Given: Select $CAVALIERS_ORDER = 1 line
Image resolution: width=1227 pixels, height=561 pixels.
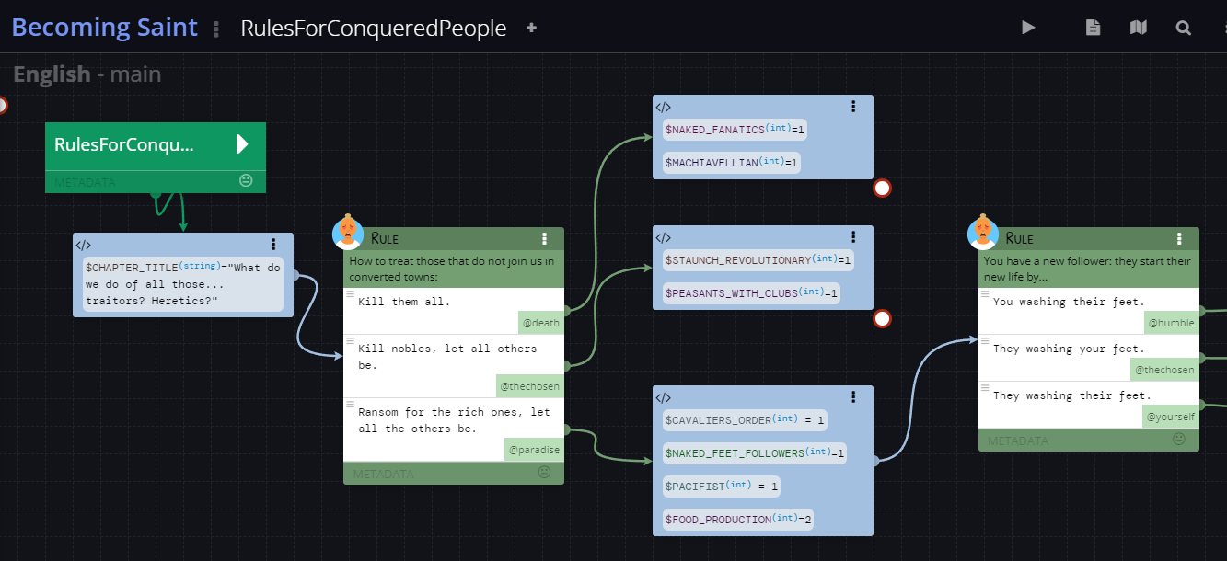Looking at the screenshot, I should point(746,420).
